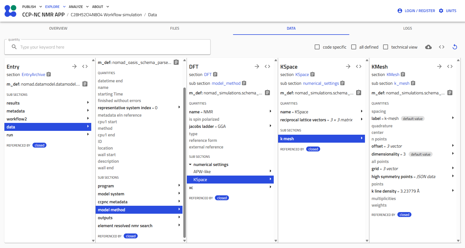465x248 pixels.
Task: Click the arrow icon in the DFT panel
Action: click(257, 66)
